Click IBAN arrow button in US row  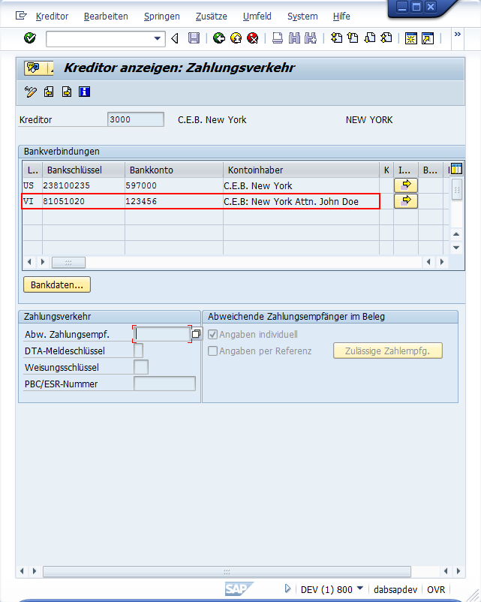tap(406, 185)
